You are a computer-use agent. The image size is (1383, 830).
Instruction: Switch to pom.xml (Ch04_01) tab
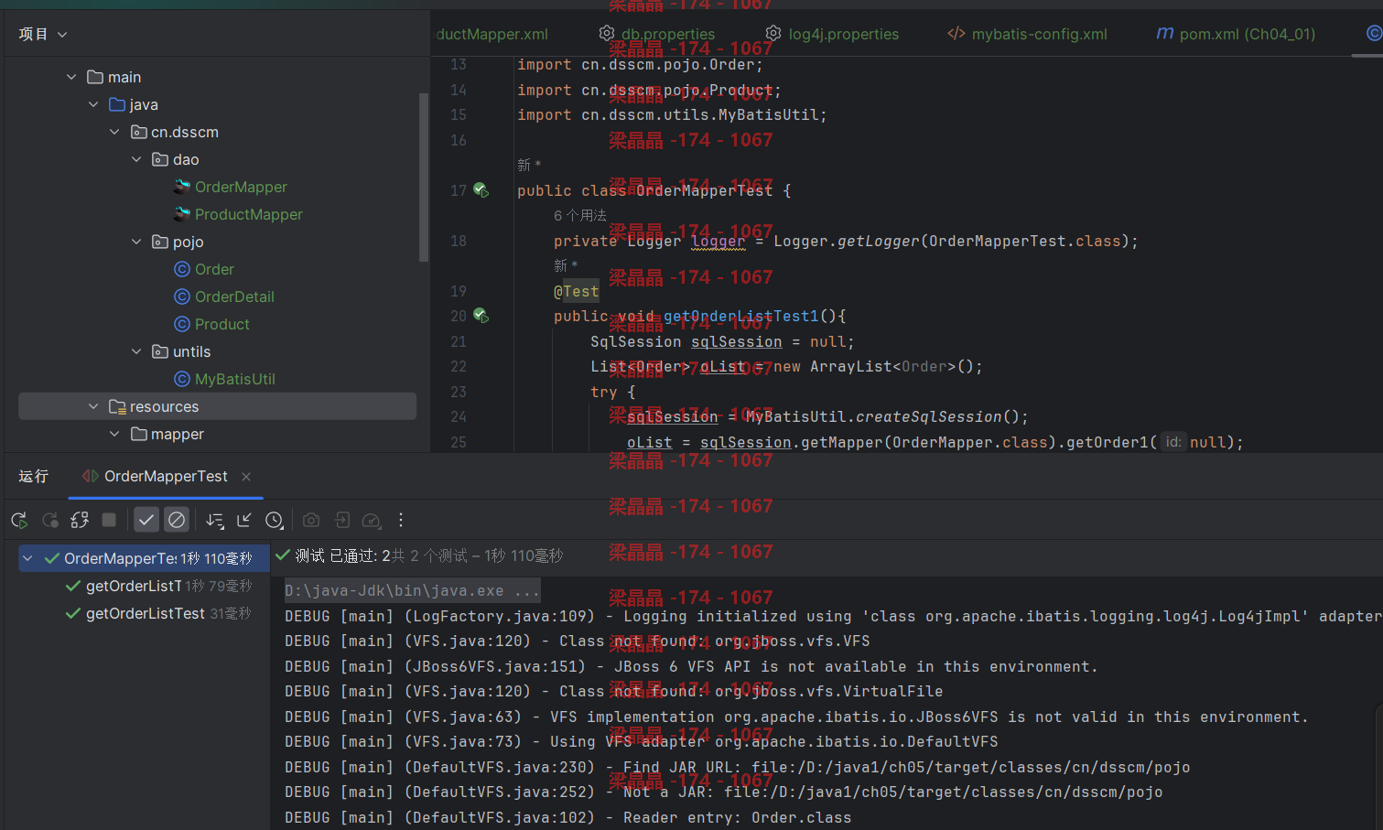(1236, 34)
